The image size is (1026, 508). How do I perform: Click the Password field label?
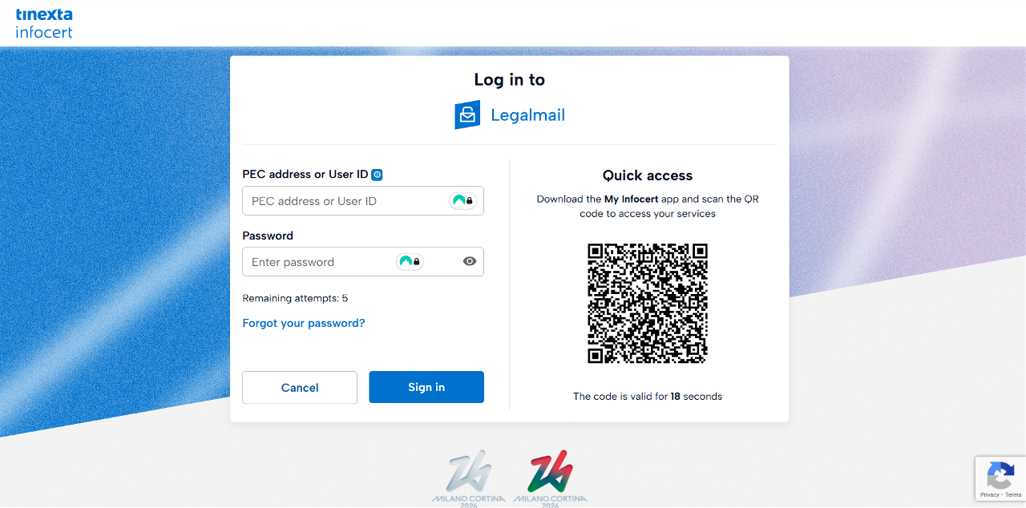coord(268,236)
